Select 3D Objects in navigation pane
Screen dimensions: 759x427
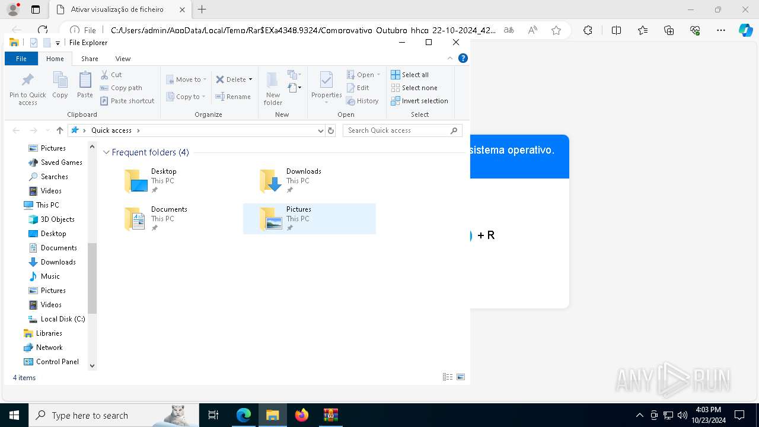point(52,219)
